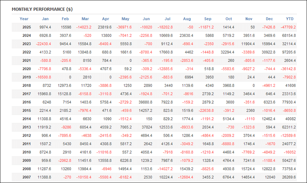Select the 2007 year row label
307x183 pixels.
pyautogui.click(x=26, y=177)
